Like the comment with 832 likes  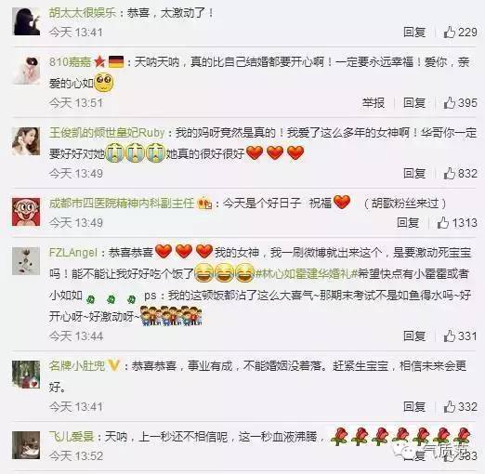click(x=449, y=173)
